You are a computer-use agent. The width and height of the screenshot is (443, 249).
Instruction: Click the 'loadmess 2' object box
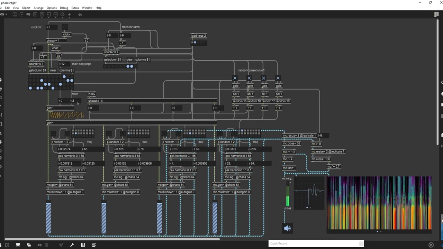click(x=199, y=36)
